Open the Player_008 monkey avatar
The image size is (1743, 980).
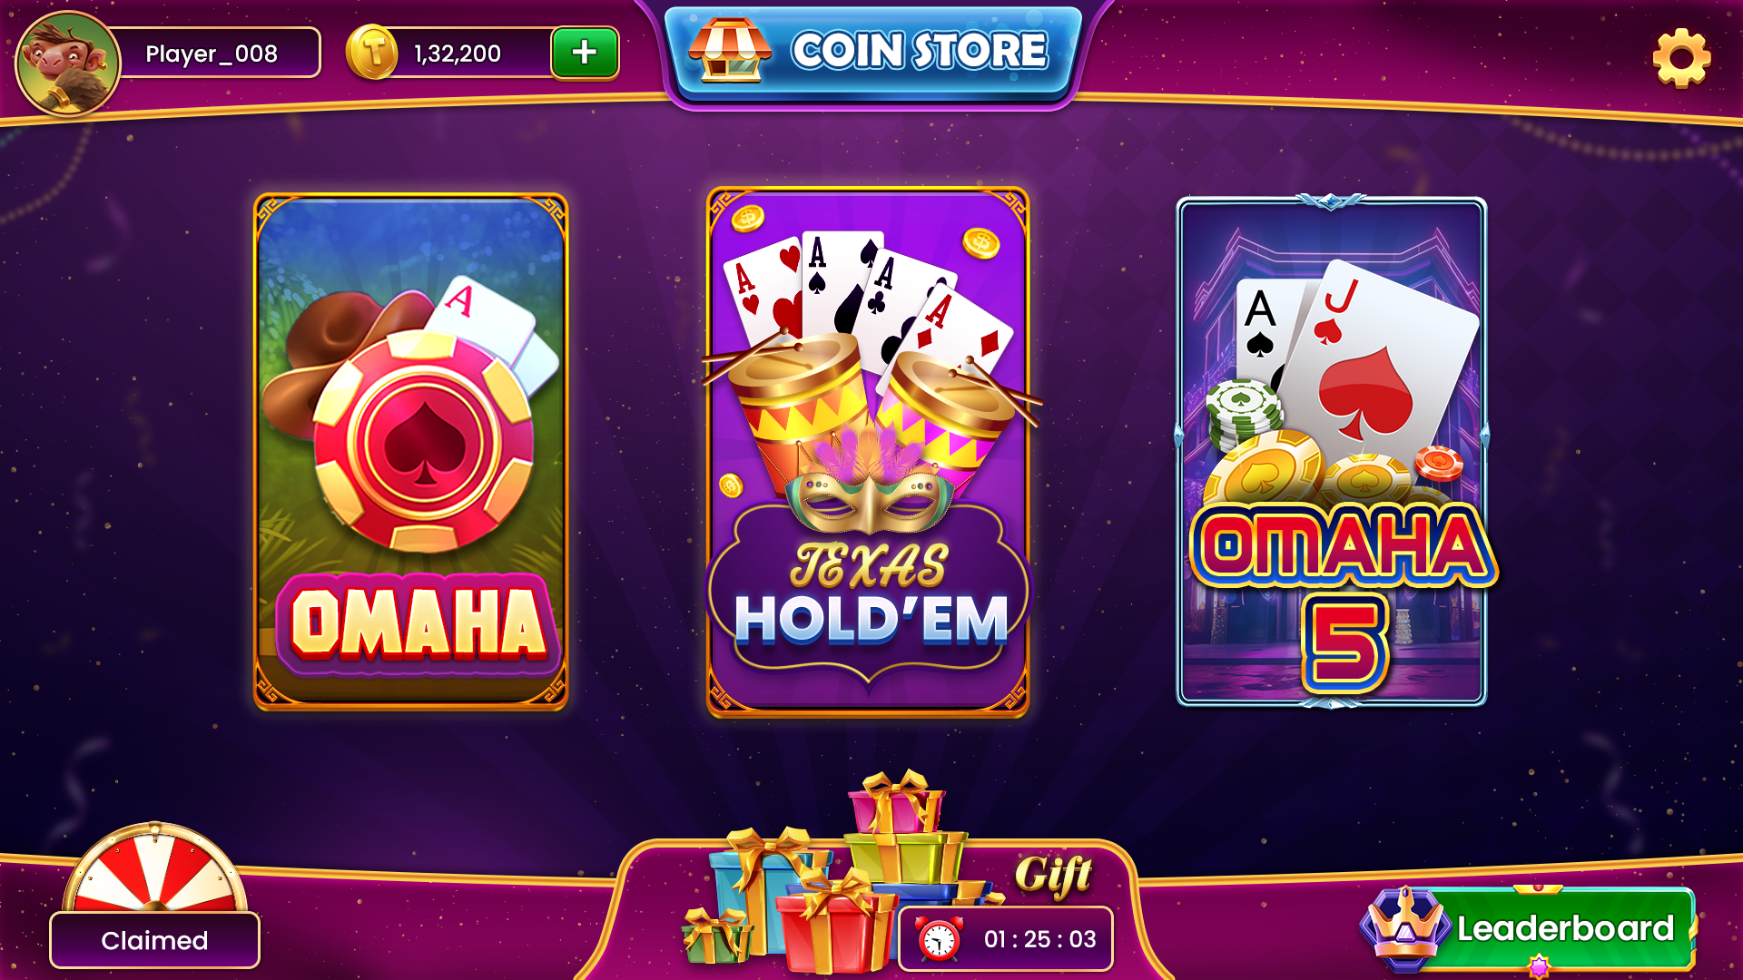(68, 64)
